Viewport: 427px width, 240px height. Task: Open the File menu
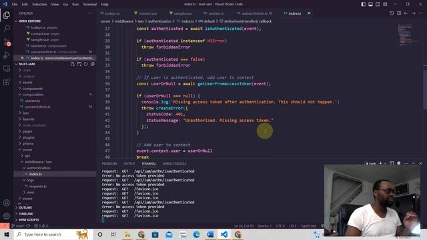pyautogui.click(x=15, y=4)
